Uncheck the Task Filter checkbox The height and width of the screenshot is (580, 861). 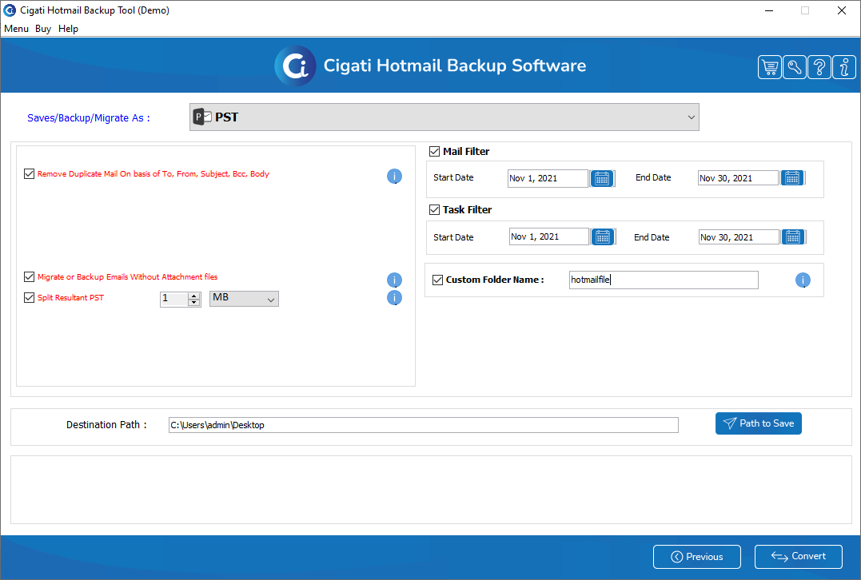click(x=434, y=209)
